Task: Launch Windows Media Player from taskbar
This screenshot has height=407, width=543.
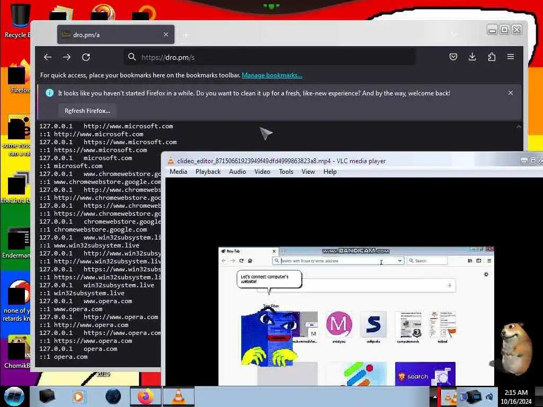Action: 78,397
